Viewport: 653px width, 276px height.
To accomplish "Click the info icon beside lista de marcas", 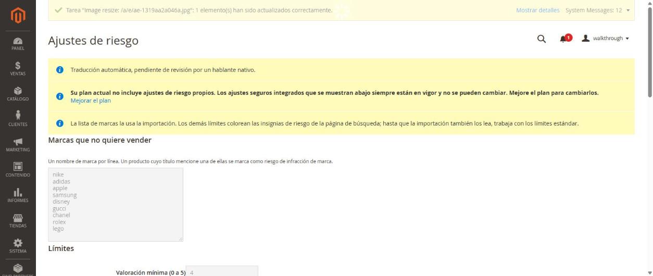I will [x=60, y=123].
